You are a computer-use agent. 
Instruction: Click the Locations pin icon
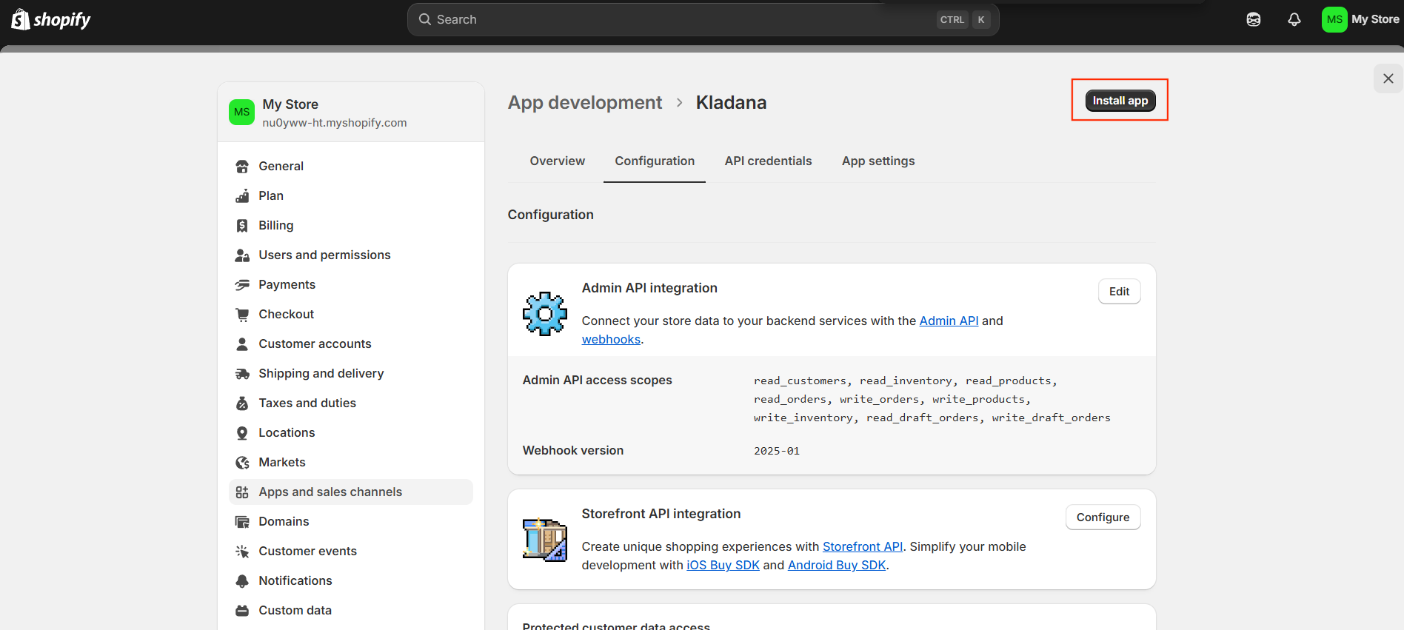click(x=242, y=433)
